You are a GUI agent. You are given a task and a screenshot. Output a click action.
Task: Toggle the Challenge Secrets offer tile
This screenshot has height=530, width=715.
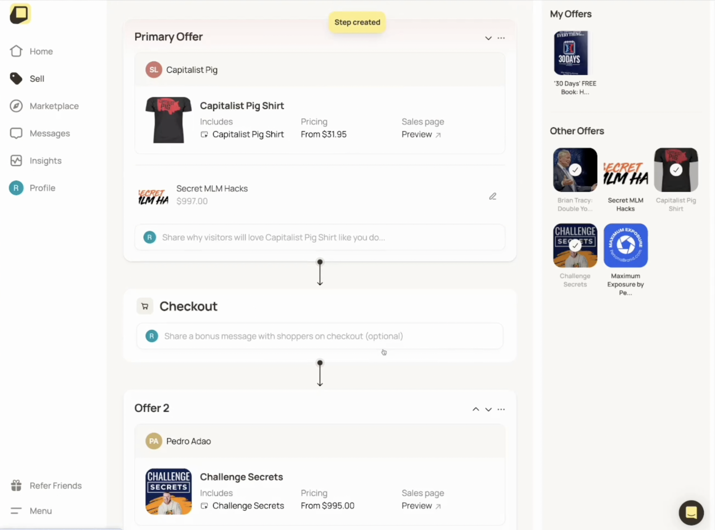575,245
